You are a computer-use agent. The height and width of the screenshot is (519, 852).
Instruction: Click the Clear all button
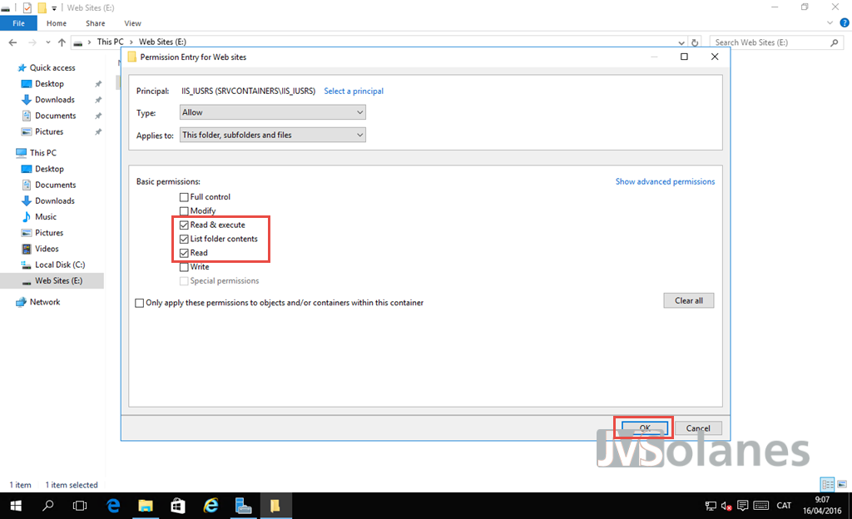tap(688, 301)
